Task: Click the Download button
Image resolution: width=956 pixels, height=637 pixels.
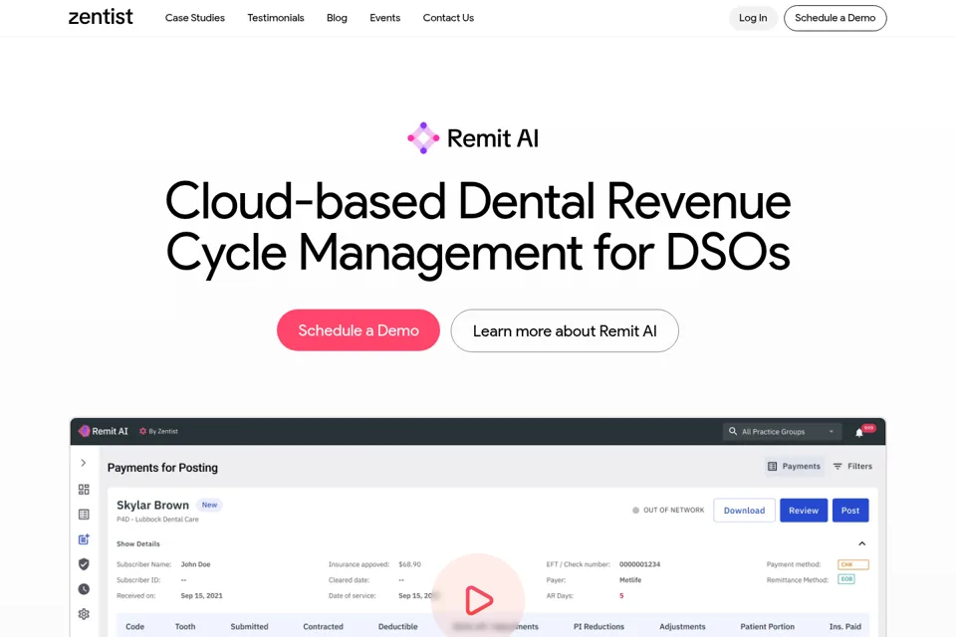Action: (744, 511)
